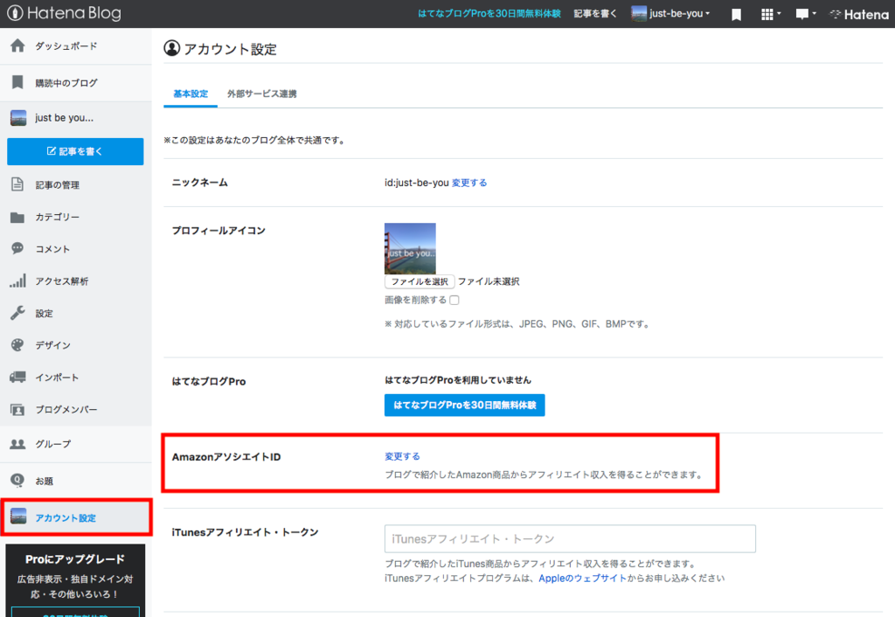
Task: Click the グループ people icon
Action: pyautogui.click(x=17, y=443)
